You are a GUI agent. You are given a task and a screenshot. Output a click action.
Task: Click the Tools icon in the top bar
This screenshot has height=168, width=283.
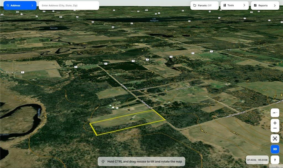224,6
